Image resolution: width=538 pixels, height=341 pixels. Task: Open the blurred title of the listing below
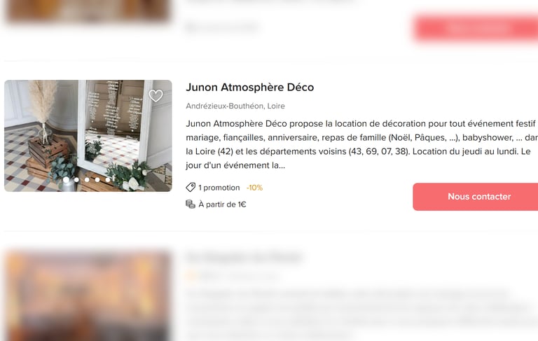244,257
